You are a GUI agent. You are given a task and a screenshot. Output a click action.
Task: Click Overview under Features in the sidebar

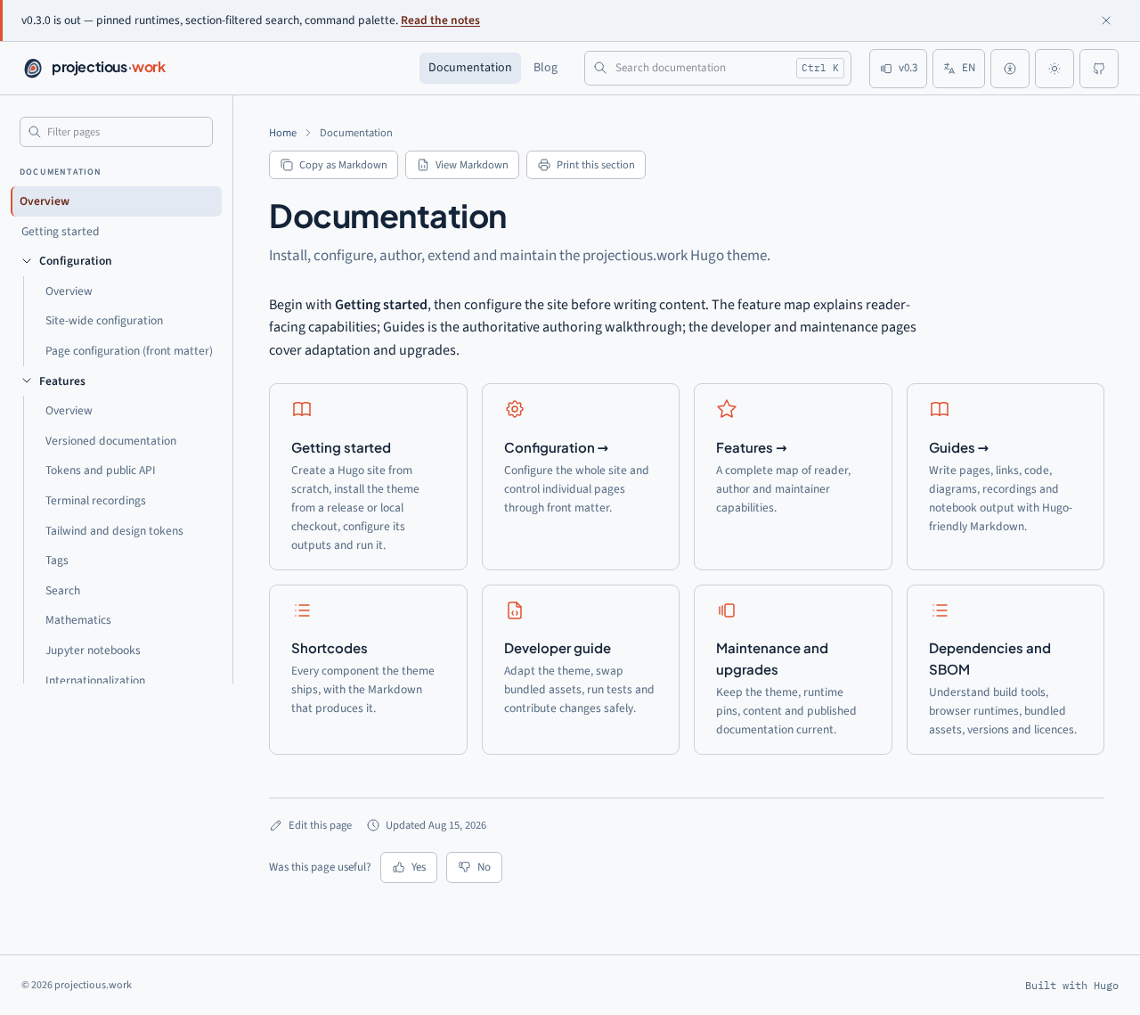pos(69,411)
